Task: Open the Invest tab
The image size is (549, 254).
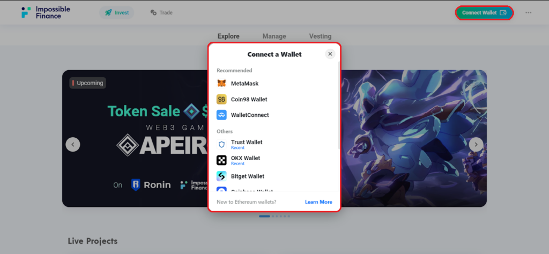Action: (116, 13)
